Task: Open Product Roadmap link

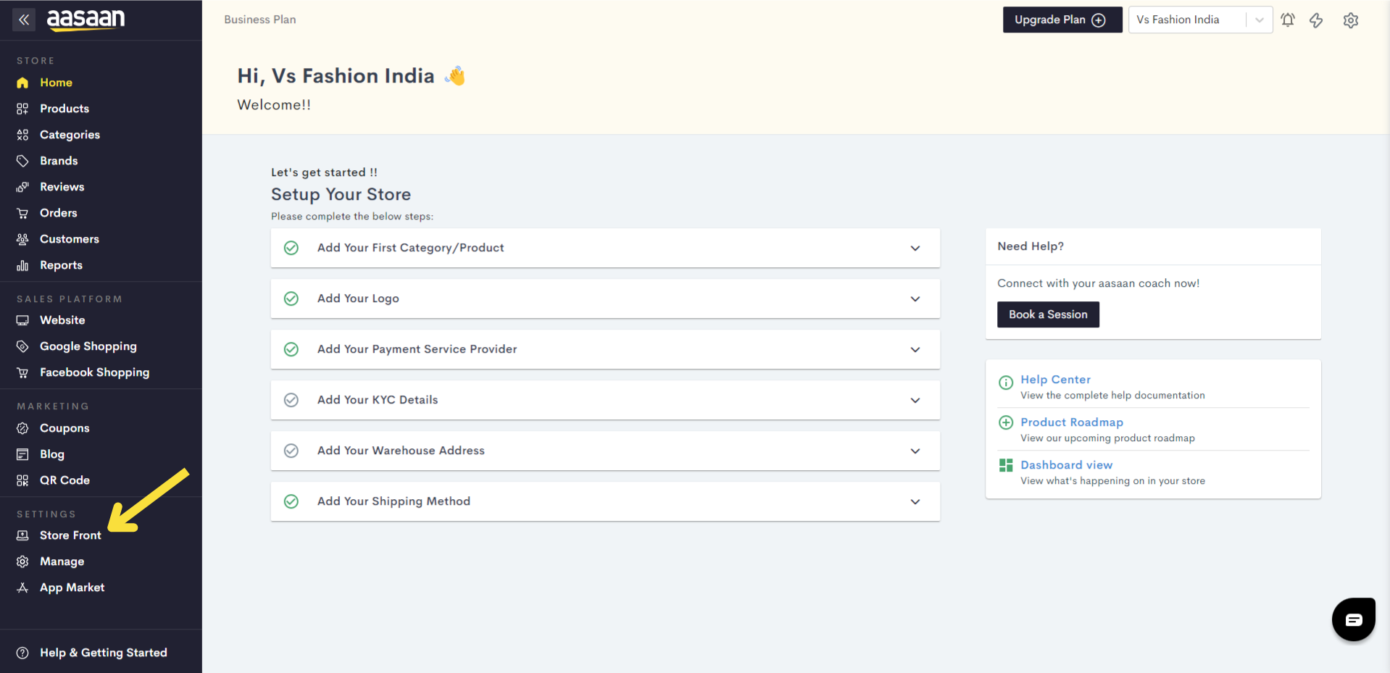Action: [x=1072, y=422]
